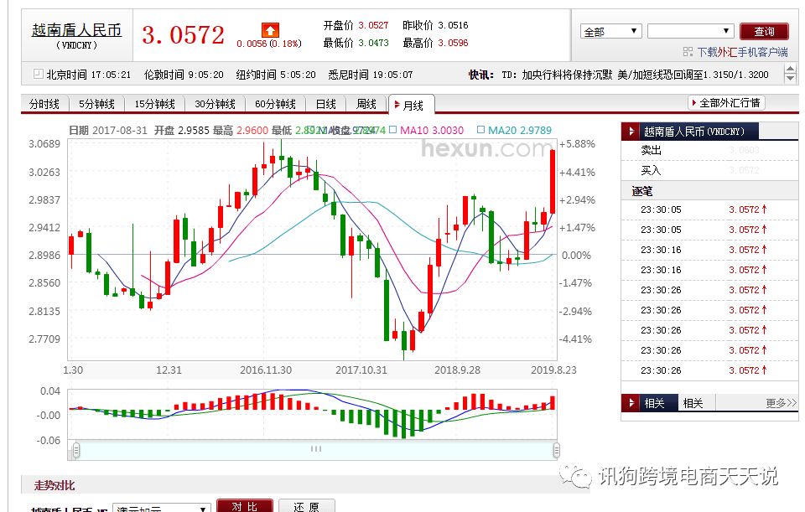This screenshot has width=805, height=512.
Task: Grab the left handle of chart range slider
Action: click(x=76, y=451)
